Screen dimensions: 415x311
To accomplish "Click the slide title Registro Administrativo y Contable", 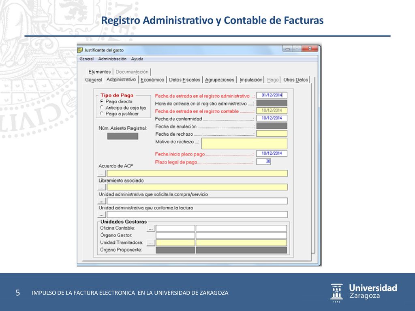I will (x=212, y=20).
